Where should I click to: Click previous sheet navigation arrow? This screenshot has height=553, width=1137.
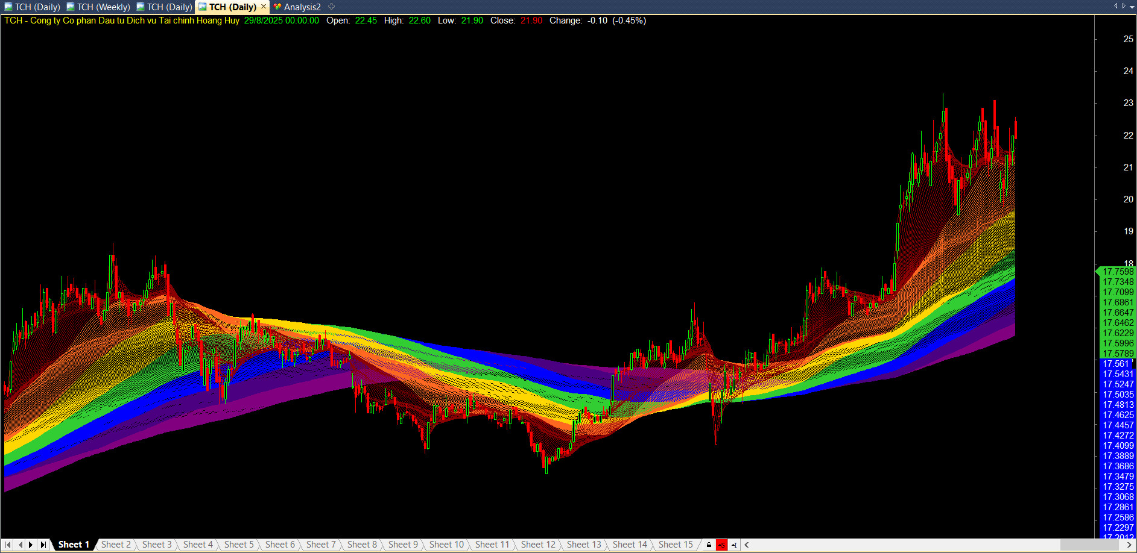[x=20, y=545]
